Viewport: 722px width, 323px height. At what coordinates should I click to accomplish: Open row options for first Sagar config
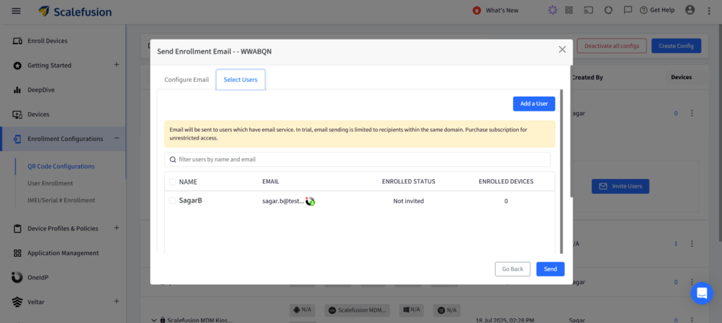click(692, 113)
